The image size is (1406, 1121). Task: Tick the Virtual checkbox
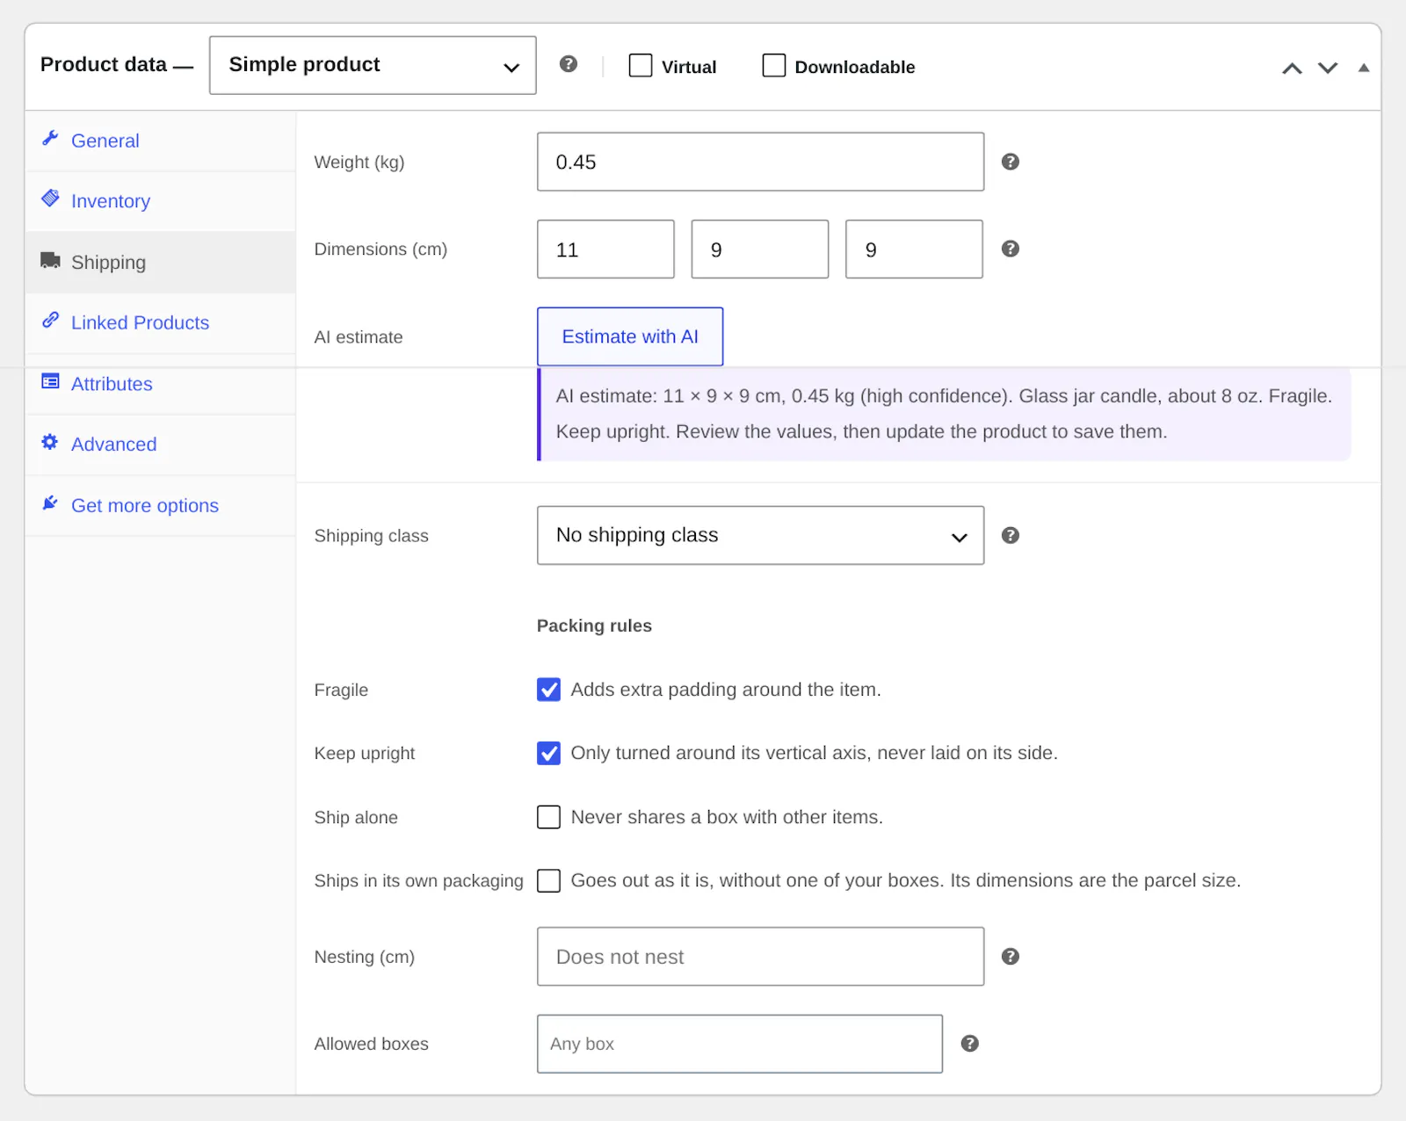tap(641, 66)
